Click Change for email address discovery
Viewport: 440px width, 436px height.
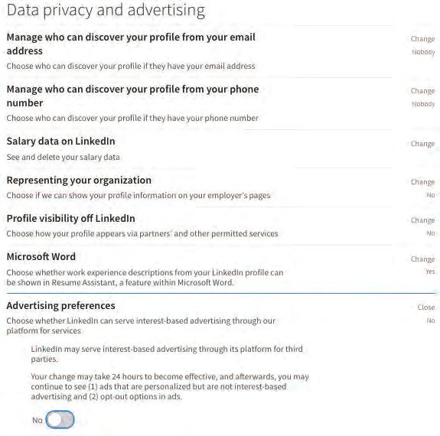pyautogui.click(x=422, y=39)
